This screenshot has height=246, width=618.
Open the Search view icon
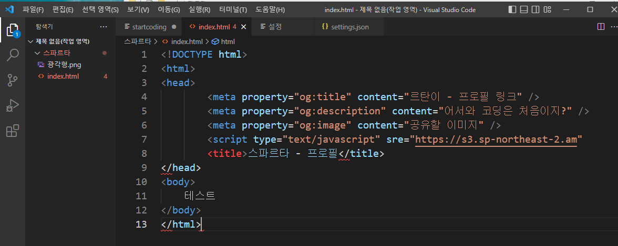tap(13, 55)
